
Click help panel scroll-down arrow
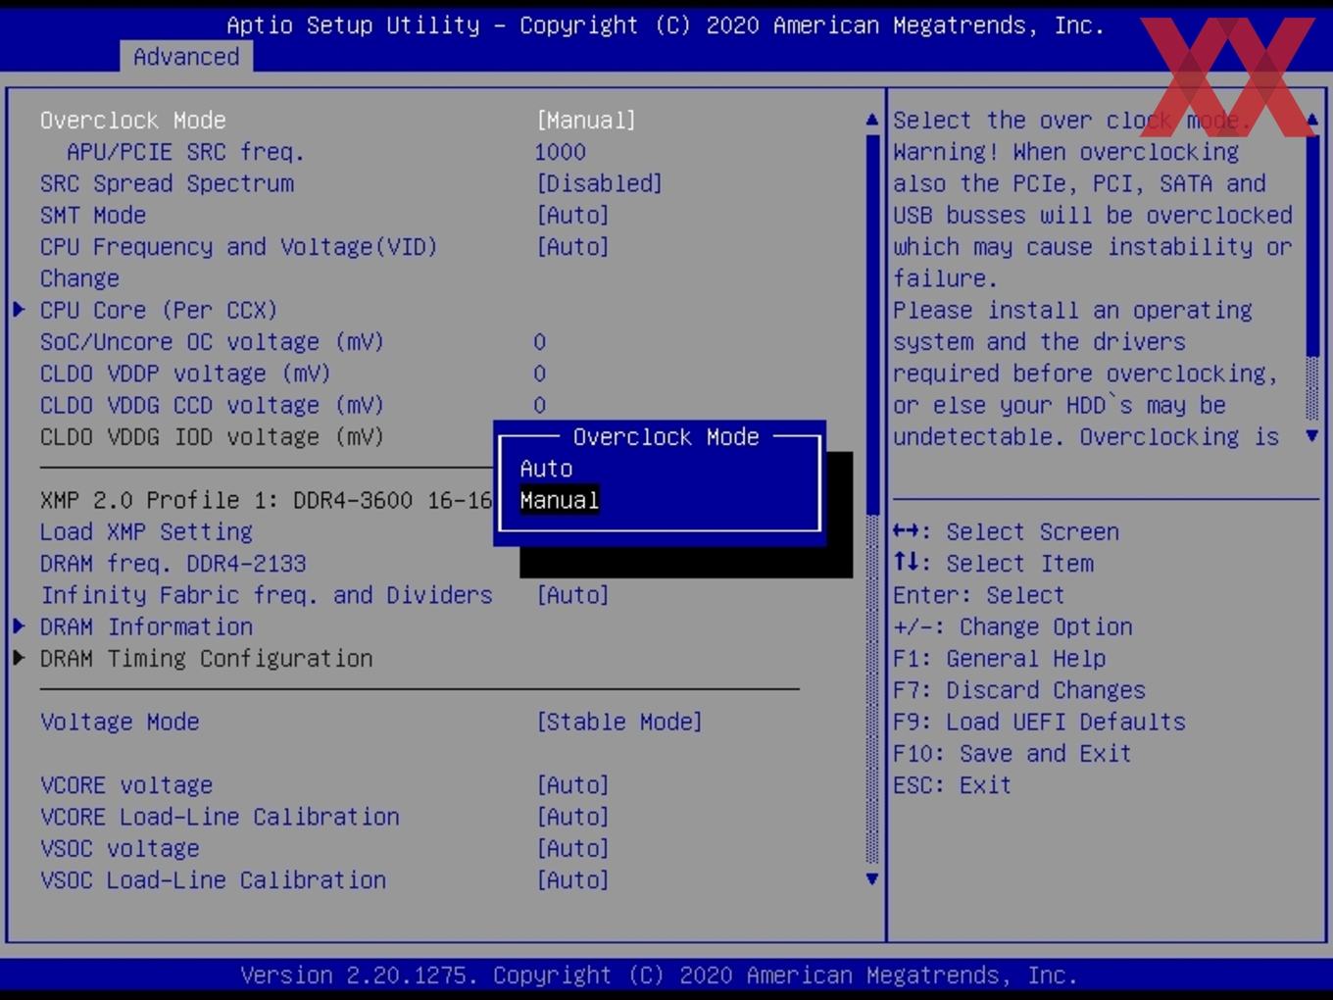click(1312, 435)
